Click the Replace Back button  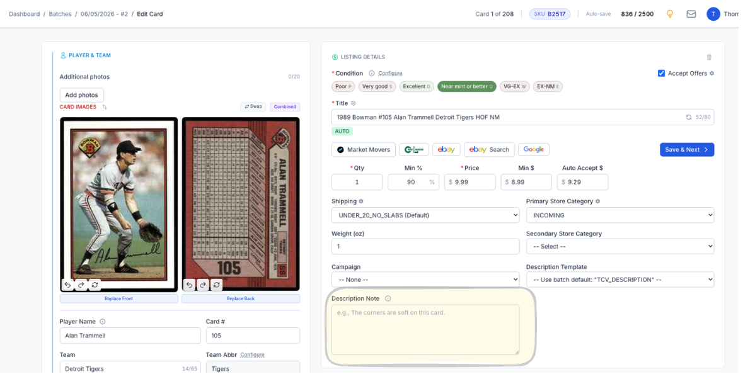pos(241,299)
